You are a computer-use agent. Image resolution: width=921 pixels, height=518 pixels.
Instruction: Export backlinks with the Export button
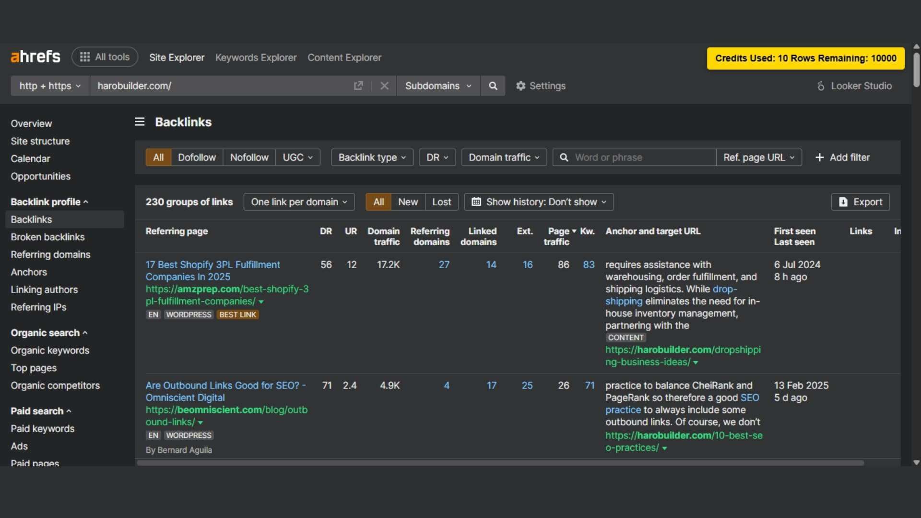click(x=861, y=202)
